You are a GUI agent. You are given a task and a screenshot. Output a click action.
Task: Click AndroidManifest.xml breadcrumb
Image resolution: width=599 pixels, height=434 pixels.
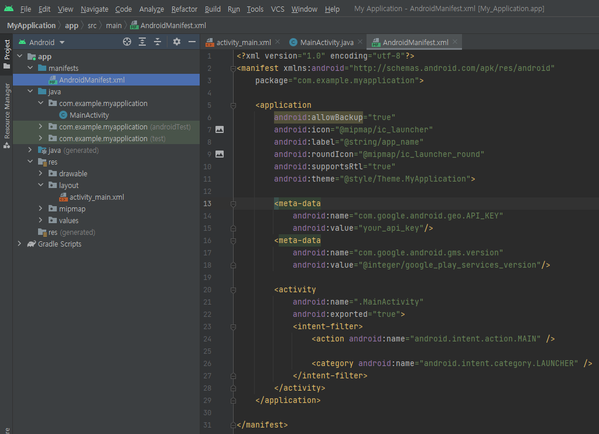(x=168, y=26)
